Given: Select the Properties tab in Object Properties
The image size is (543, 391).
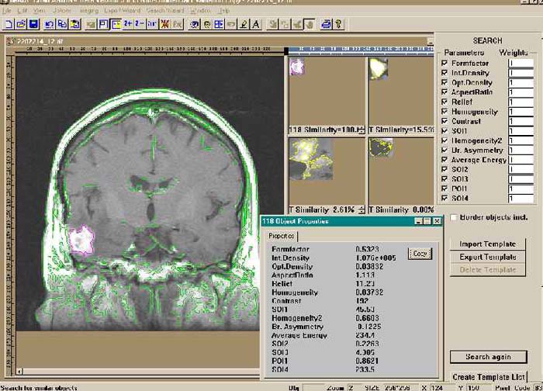Looking at the screenshot, I should (x=282, y=236).
